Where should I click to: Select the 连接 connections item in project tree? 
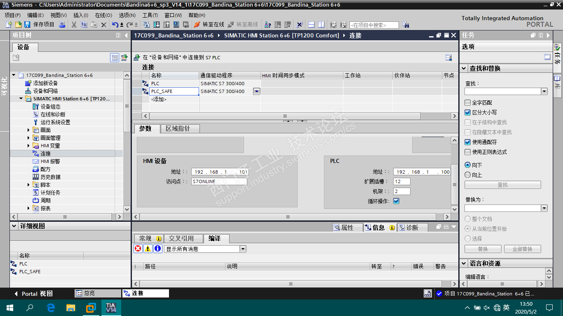click(45, 153)
